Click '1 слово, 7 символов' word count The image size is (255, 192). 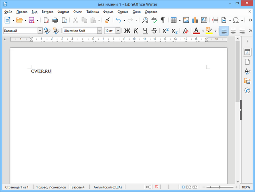[x=51, y=187]
